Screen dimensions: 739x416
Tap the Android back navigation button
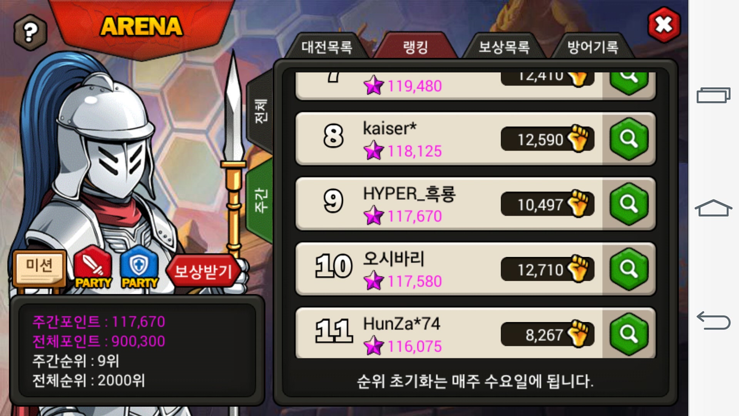[714, 320]
